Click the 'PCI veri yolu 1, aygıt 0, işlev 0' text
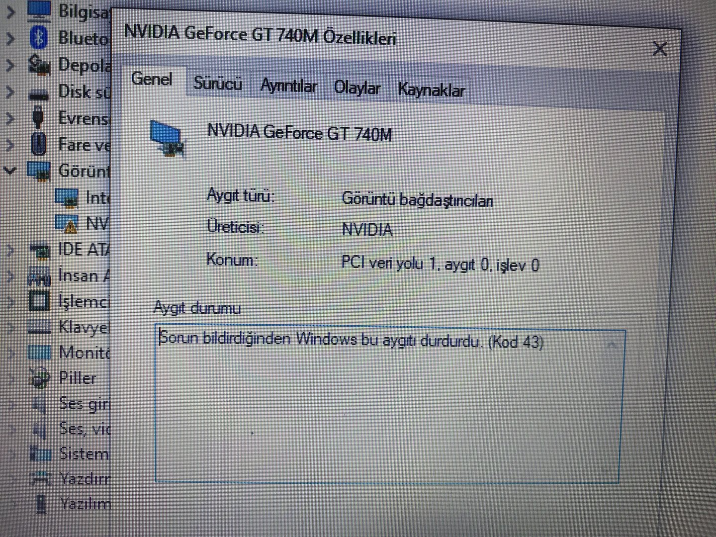716x537 pixels. coord(440,264)
